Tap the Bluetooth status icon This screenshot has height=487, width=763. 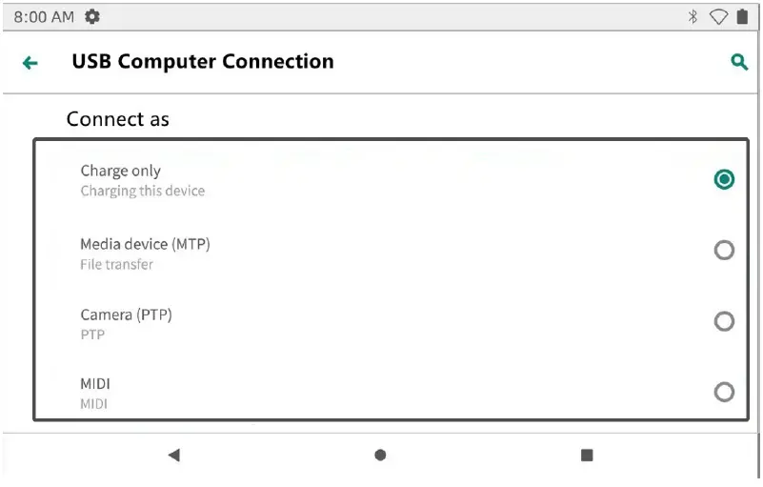tap(693, 17)
